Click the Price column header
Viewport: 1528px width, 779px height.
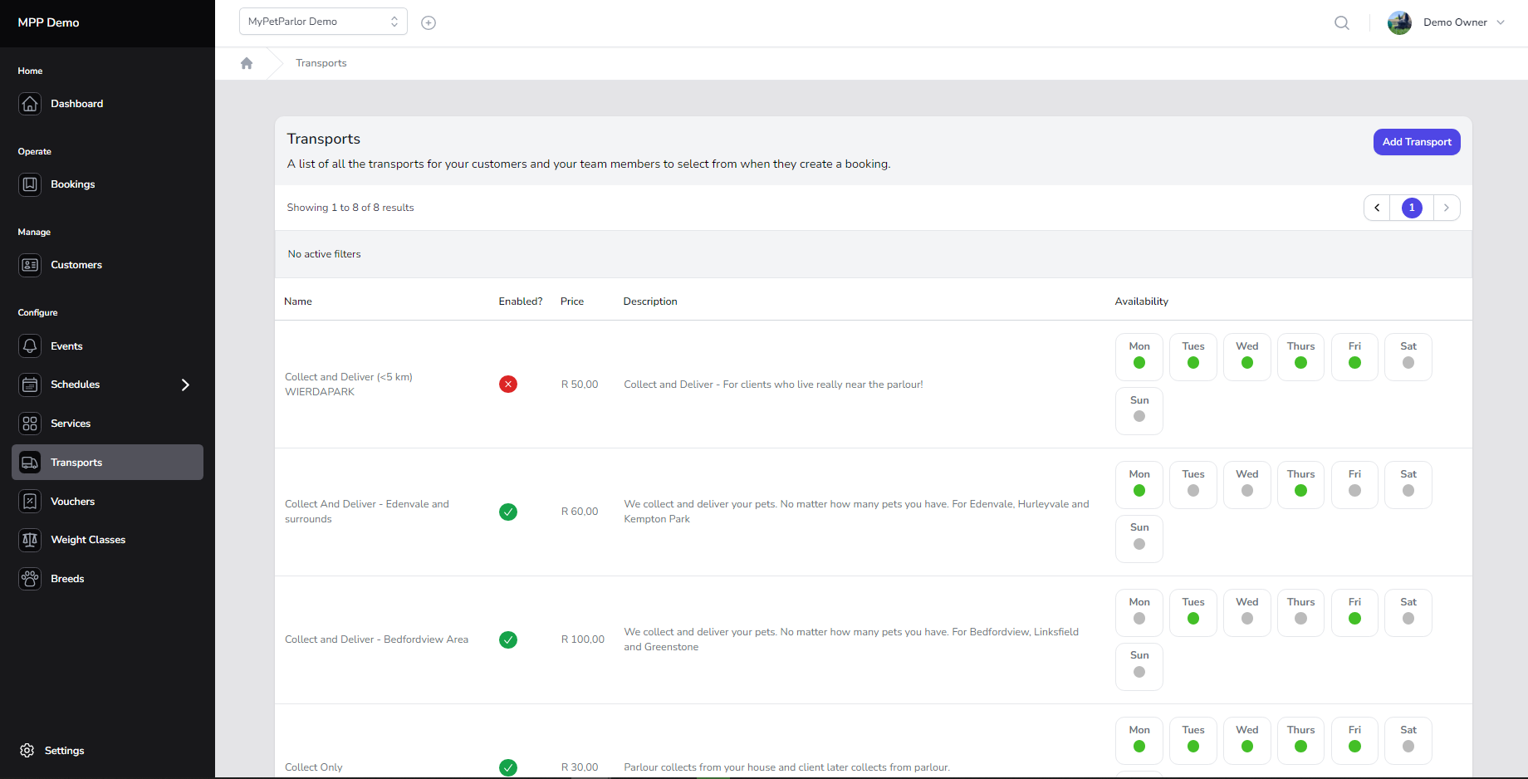pyautogui.click(x=572, y=301)
